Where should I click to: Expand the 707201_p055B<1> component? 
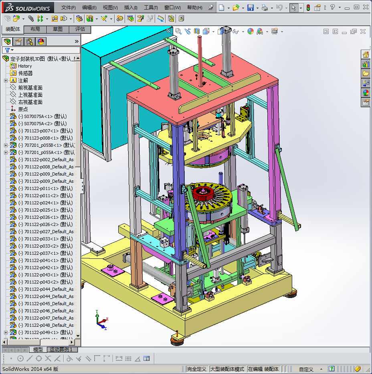[6, 145]
